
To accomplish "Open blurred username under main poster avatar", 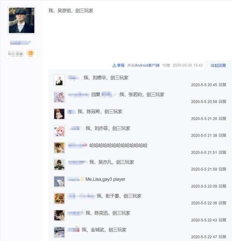I will click(x=20, y=42).
